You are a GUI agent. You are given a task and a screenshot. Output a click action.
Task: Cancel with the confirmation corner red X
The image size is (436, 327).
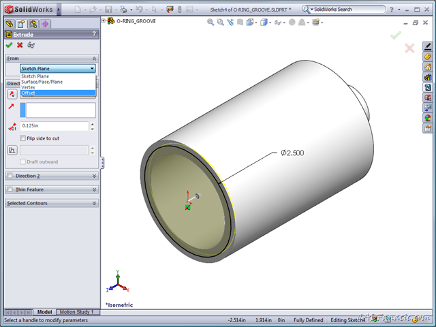click(409, 48)
